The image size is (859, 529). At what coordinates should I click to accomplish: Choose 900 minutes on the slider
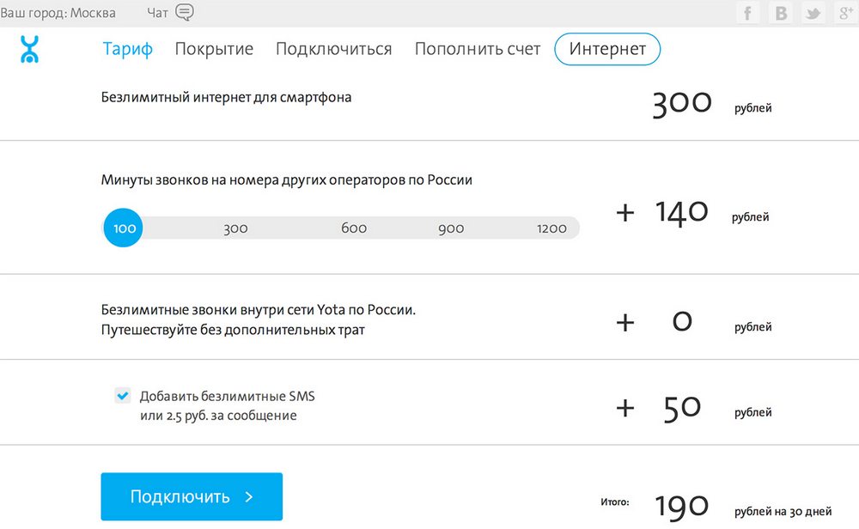(451, 228)
